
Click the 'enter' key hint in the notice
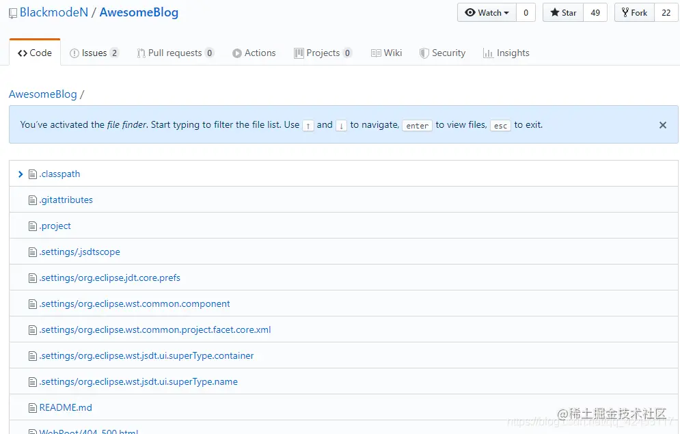[417, 125]
